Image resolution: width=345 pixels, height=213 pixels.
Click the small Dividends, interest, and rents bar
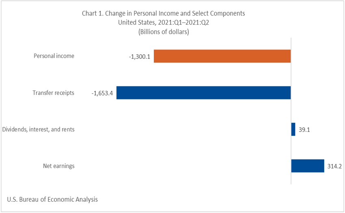(293, 129)
